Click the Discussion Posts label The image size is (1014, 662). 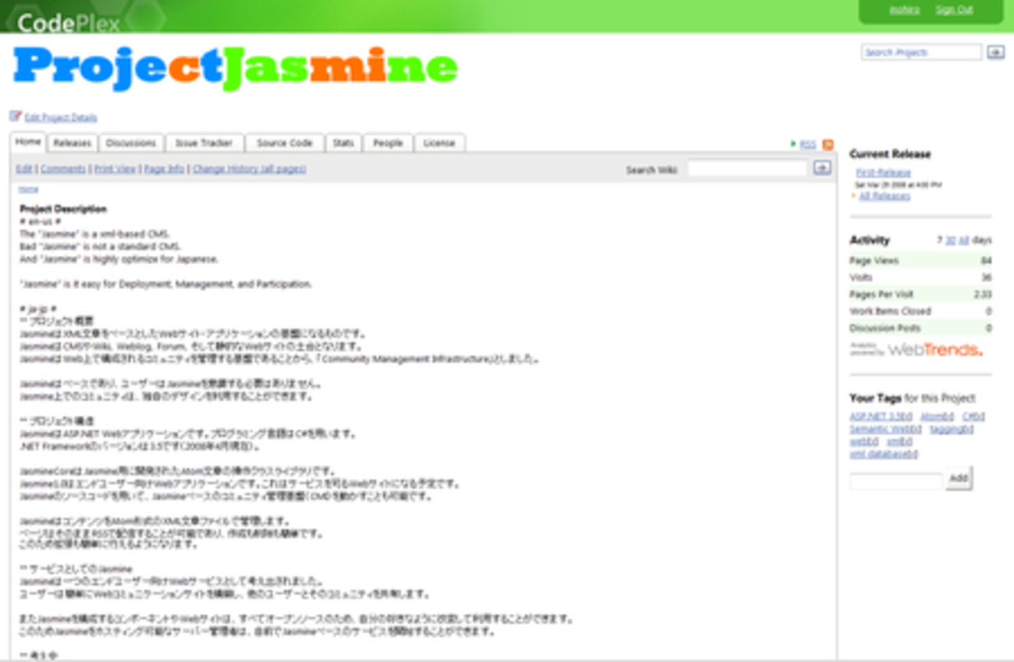(885, 328)
